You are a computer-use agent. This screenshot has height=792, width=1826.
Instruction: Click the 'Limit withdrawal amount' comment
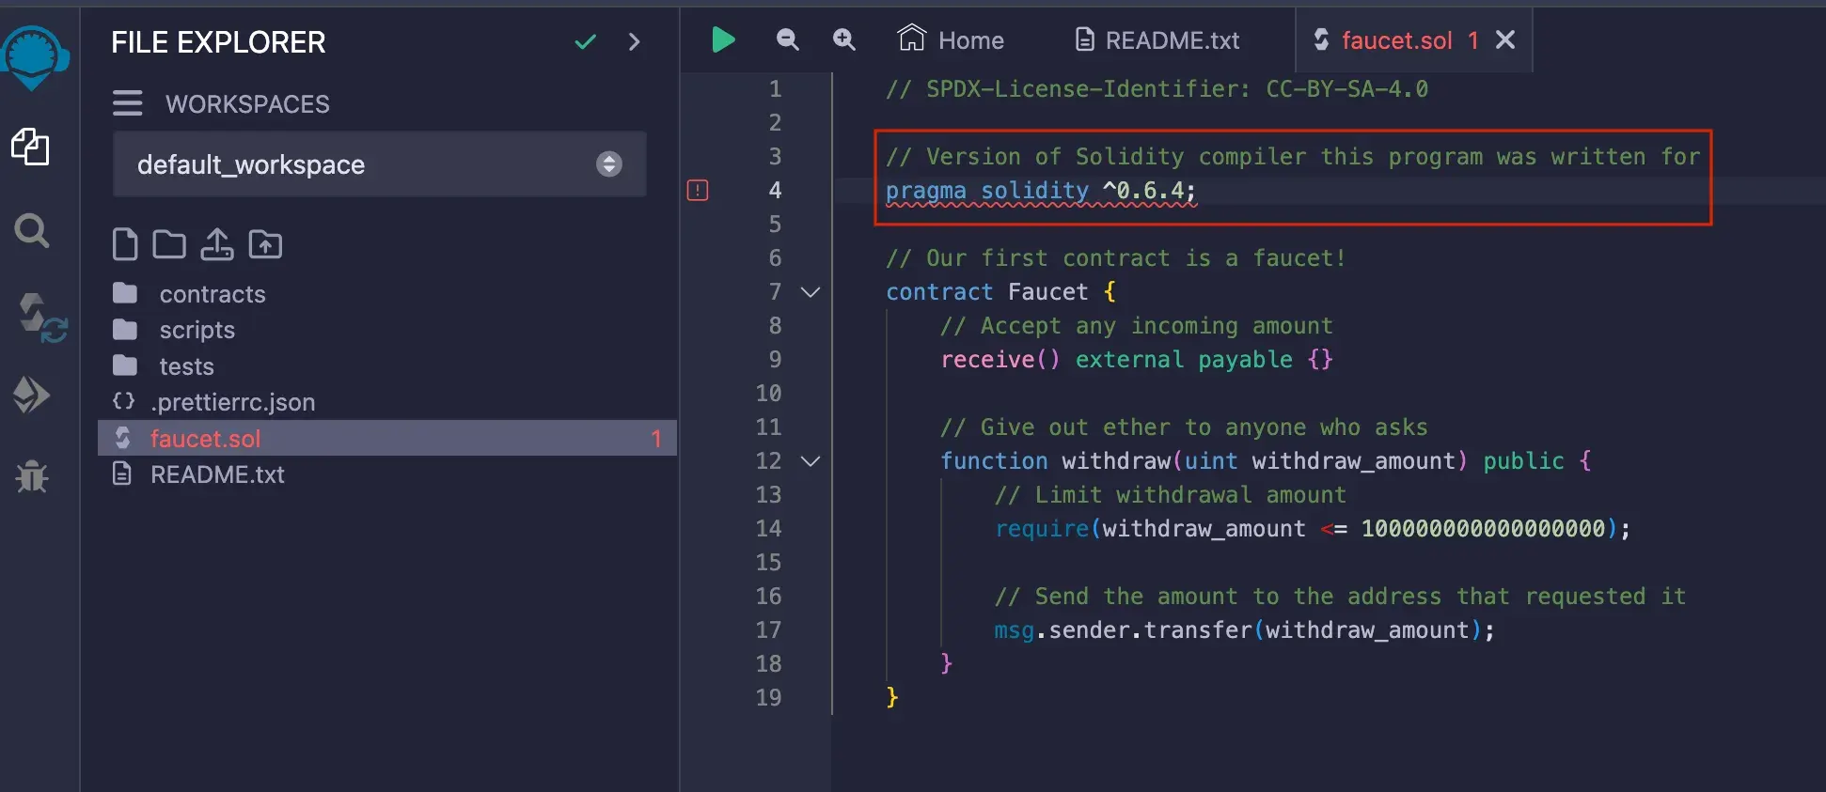pyautogui.click(x=1171, y=495)
